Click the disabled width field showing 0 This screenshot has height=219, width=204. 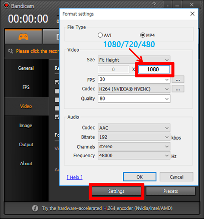(x=113, y=69)
